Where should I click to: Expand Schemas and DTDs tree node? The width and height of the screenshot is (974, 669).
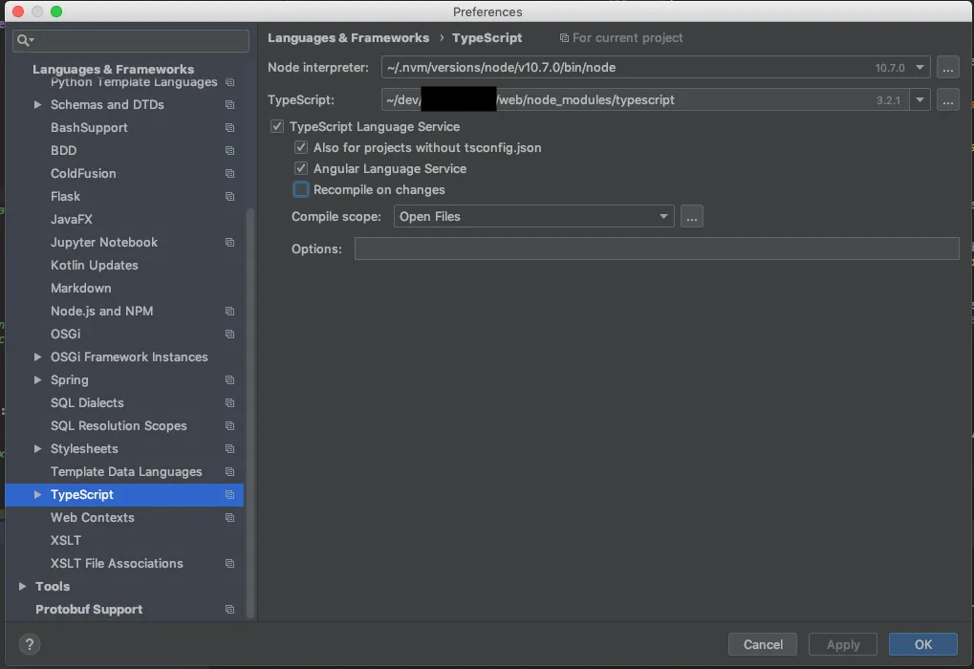pos(38,104)
